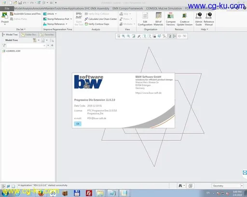This screenshot has height=197, width=247.
Task: Click the binoculars Find icon in status bar
Action: coord(180,186)
